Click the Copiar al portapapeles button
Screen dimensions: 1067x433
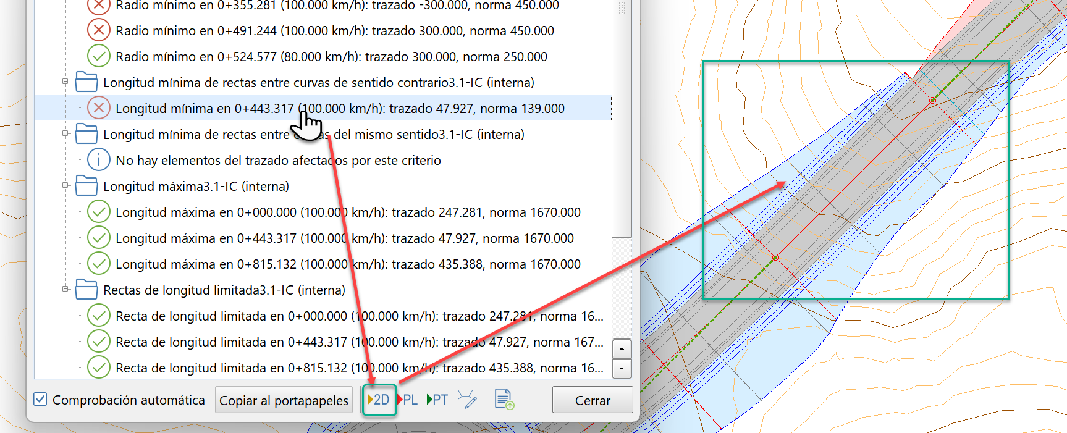pos(284,400)
